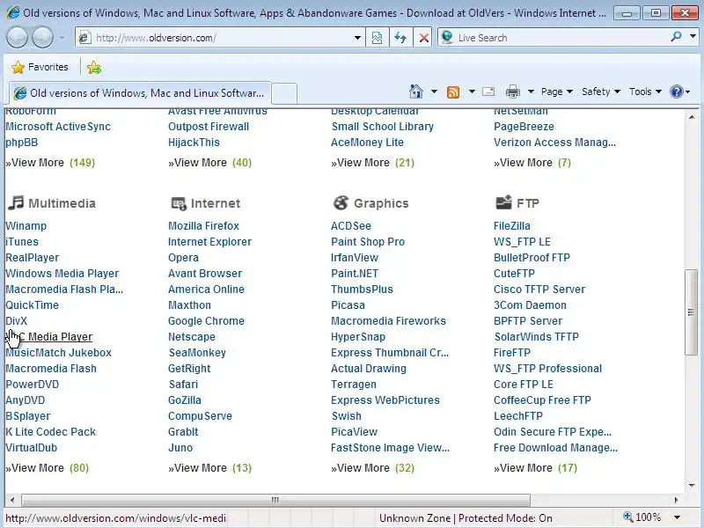Screen dimensions: 704x528
Task: Select the Old versions of Windows tab
Action: coord(140,93)
